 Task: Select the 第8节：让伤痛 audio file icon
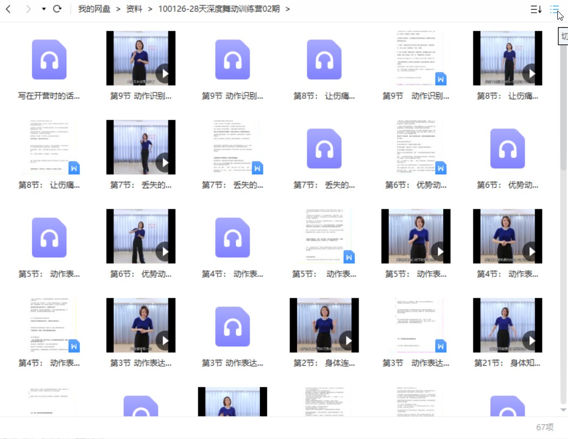[x=324, y=60]
